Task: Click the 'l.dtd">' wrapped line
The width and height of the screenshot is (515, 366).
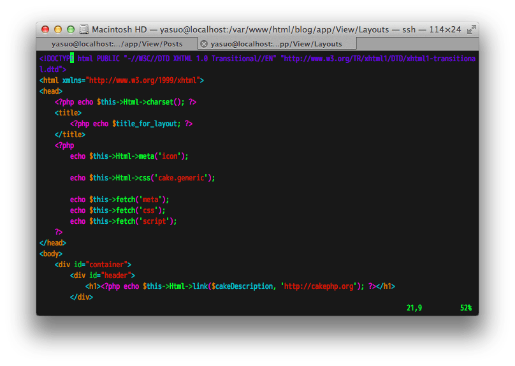Action: coord(53,70)
